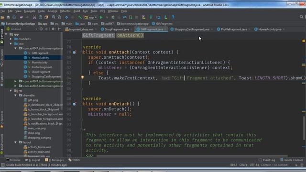Click the Cut scissors icon
Viewport: 306px width, 172px height.
click(x=34, y=17)
